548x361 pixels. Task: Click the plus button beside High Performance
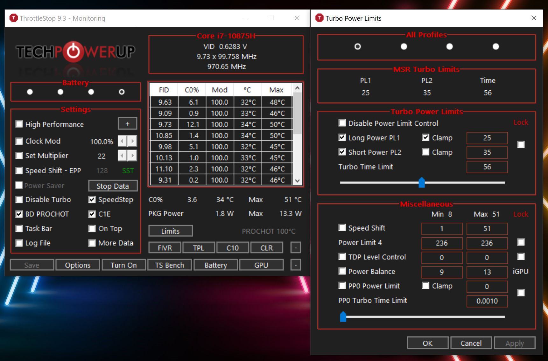coord(127,124)
